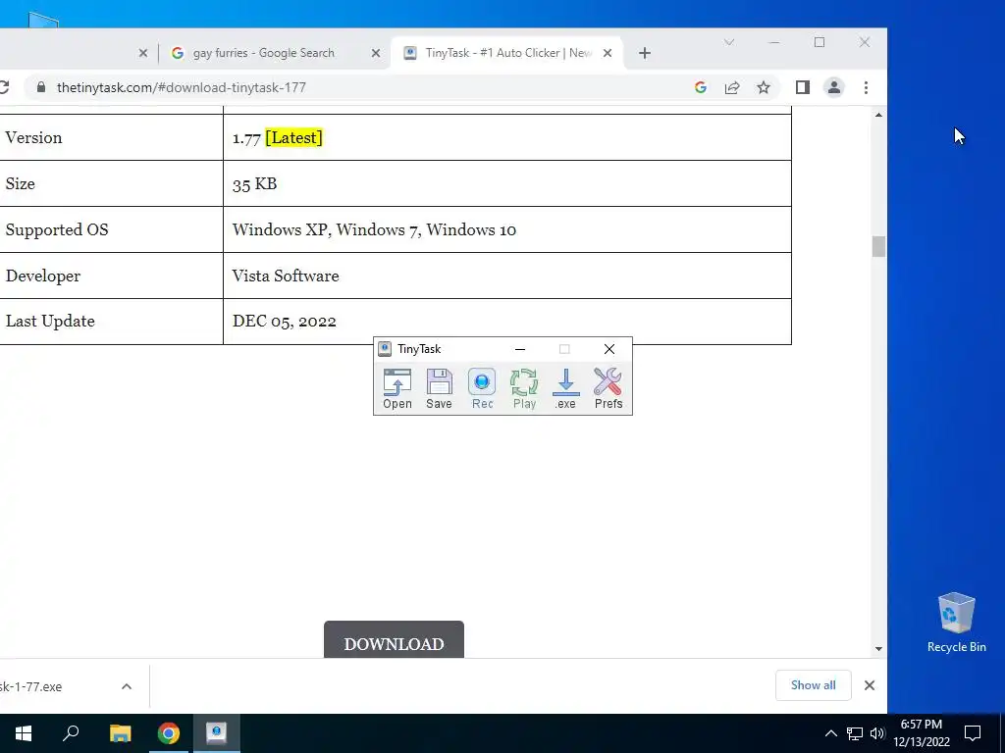
Task: Open network status tray icon
Action: point(855,733)
